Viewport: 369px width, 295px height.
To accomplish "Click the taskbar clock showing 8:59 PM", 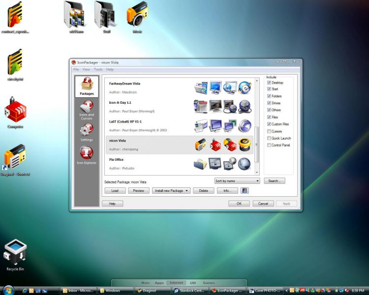I will point(358,291).
